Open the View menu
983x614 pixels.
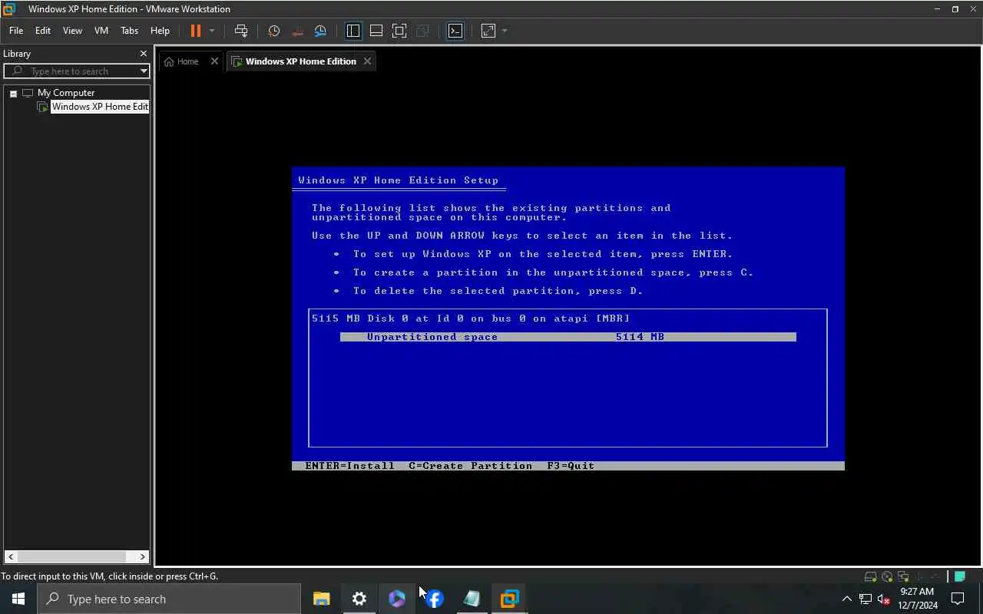[x=72, y=31]
